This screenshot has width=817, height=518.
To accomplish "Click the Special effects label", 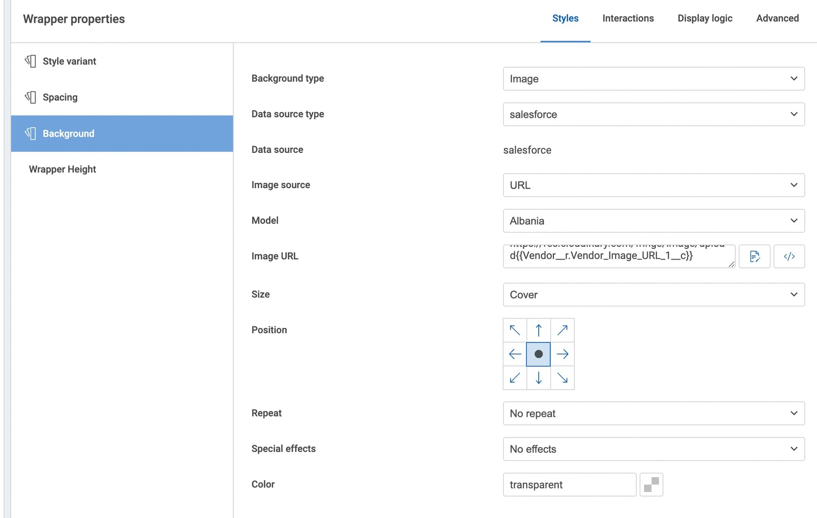I will [283, 449].
